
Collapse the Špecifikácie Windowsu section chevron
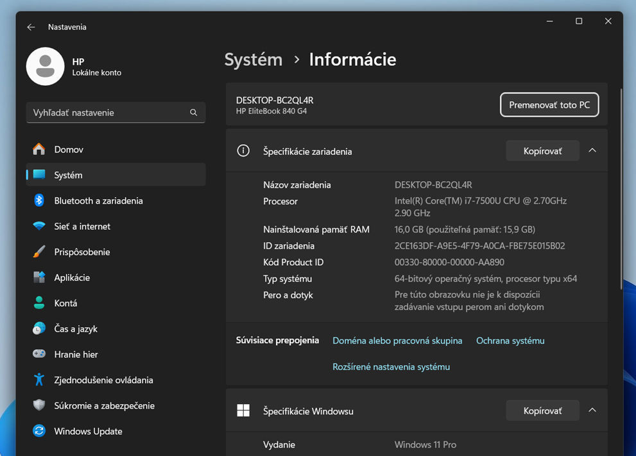coord(592,411)
